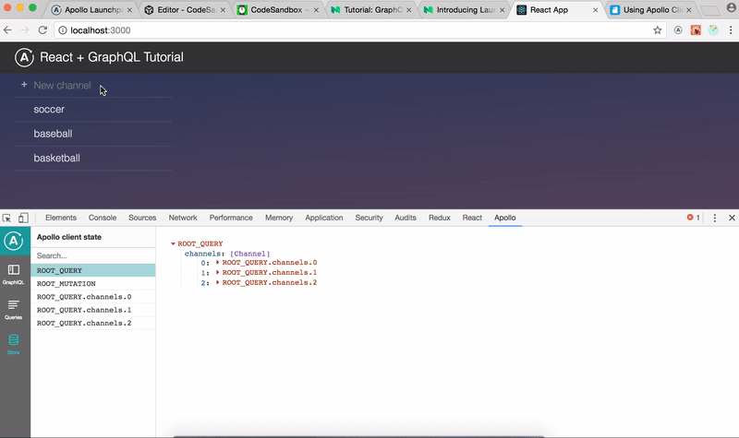This screenshot has height=438, width=739.
Task: Select the Store panel icon
Action: [14, 344]
